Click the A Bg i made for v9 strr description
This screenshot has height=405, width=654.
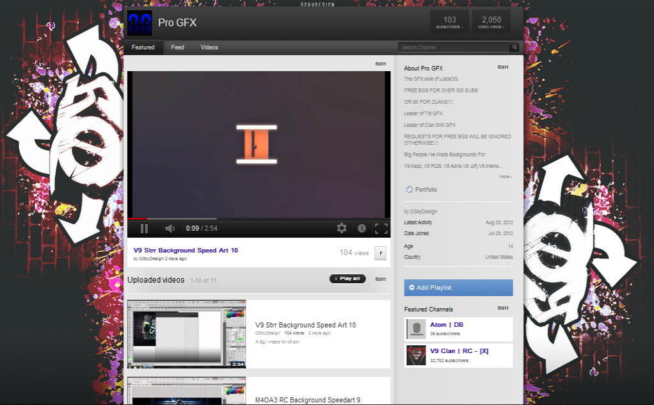coord(278,342)
